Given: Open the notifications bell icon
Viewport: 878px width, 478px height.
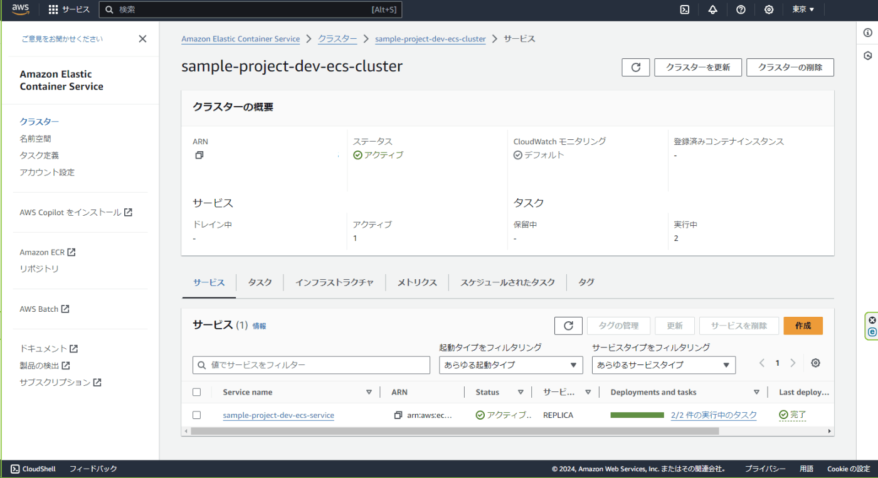Looking at the screenshot, I should [713, 9].
